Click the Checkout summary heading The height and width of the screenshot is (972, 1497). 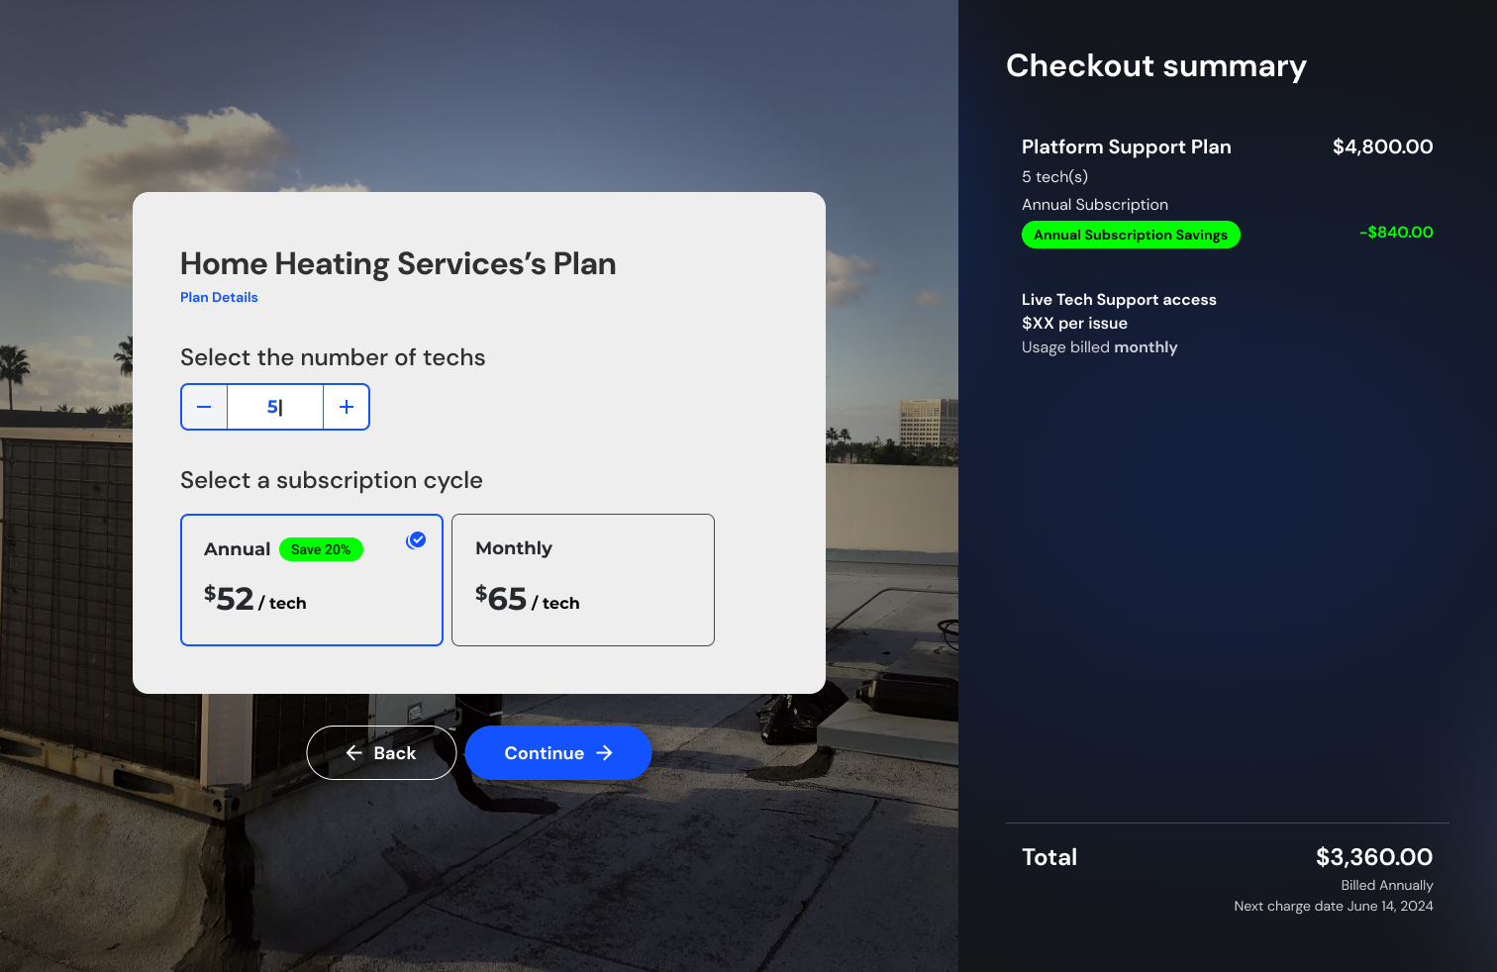coord(1156,65)
